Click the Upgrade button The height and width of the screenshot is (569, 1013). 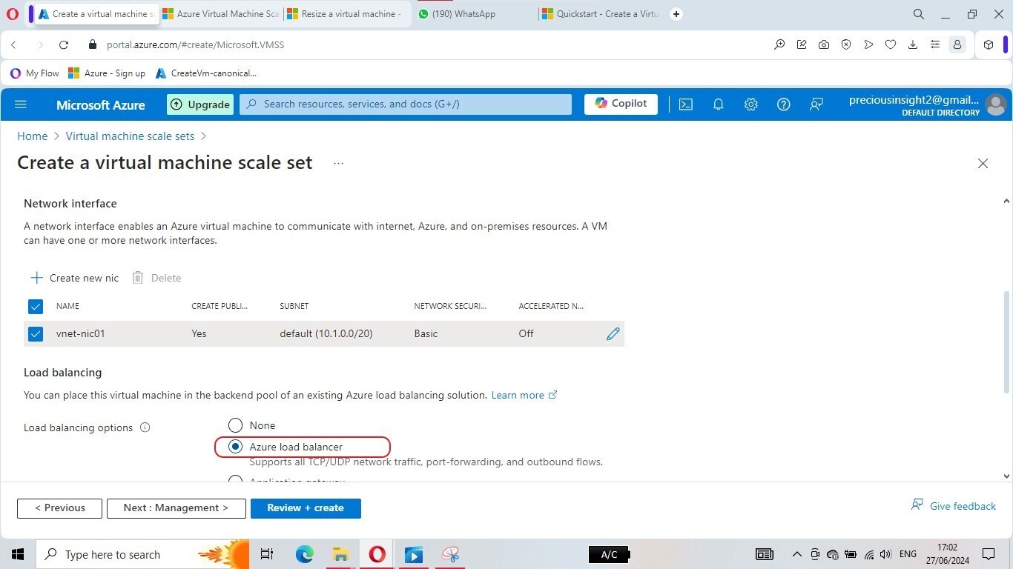click(x=200, y=104)
